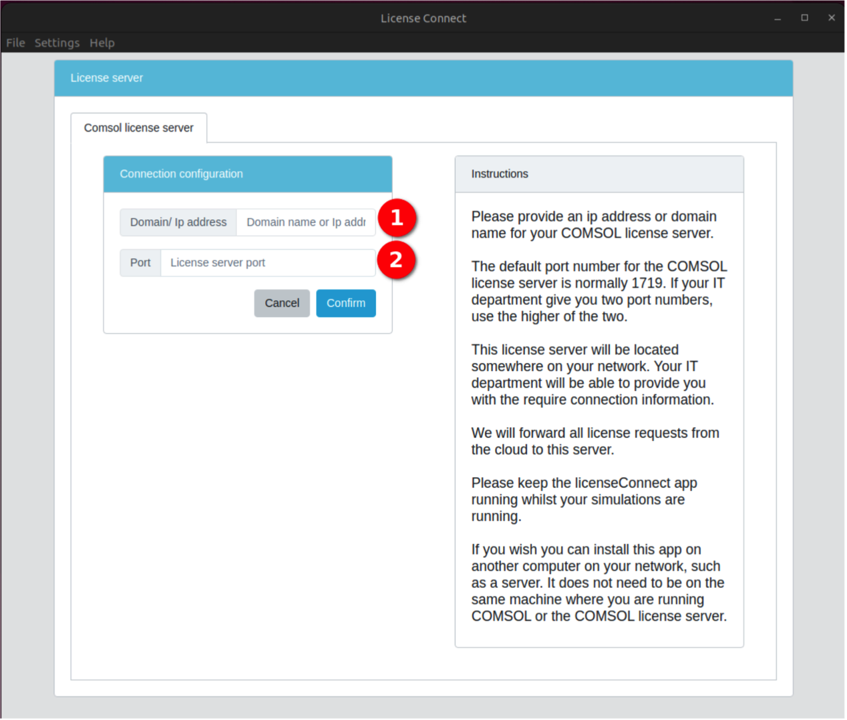Screen dimensions: 847x720
Task: Click the paragraph starting 'If you wish you can install'
Action: pyautogui.click(x=599, y=583)
